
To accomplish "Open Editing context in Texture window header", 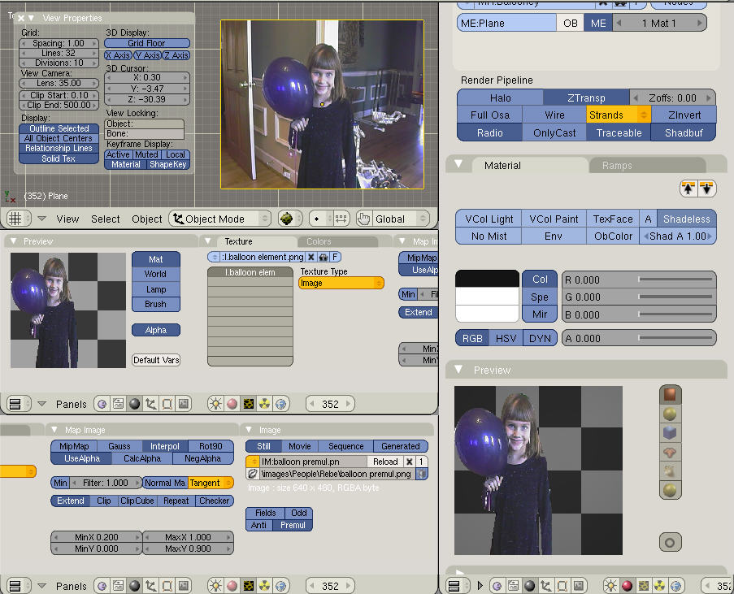I will click(x=167, y=404).
